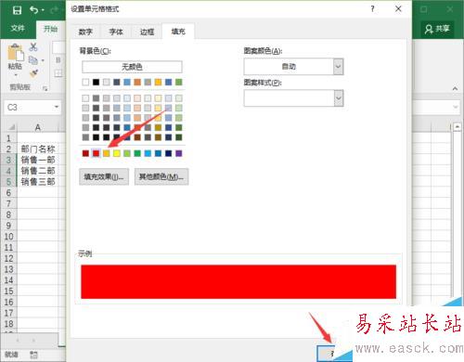Pick the light green standard color swatch
Screen dimensions: 464x362
(127, 153)
